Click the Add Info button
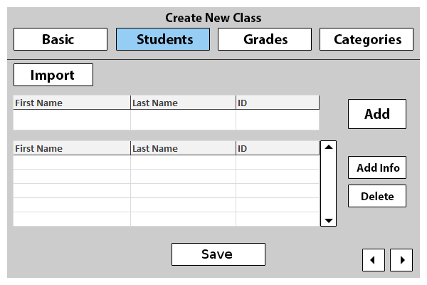The width and height of the screenshot is (427, 285). tap(377, 168)
